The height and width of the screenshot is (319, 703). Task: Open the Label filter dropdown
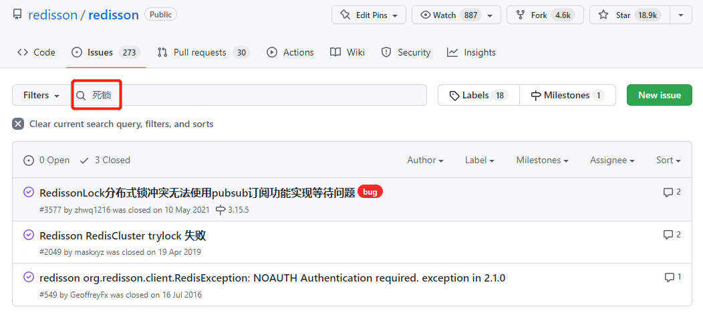tap(479, 161)
